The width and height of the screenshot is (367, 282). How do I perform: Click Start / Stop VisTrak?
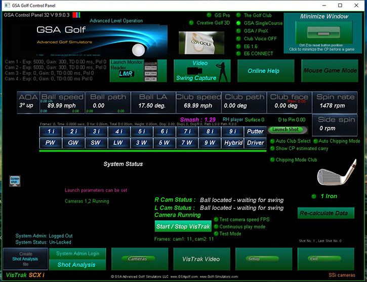coord(183,226)
